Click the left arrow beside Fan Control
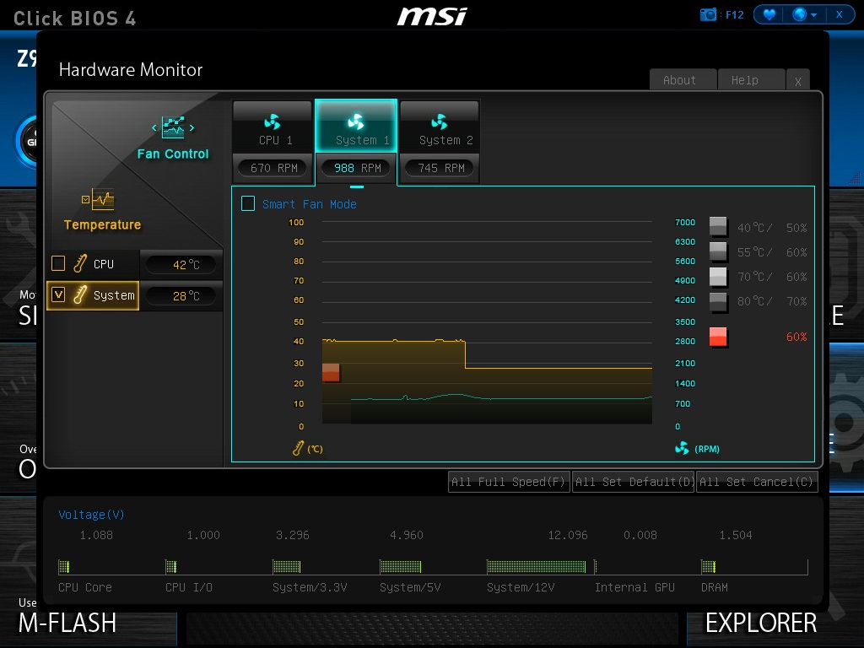This screenshot has width=864, height=648. (154, 128)
